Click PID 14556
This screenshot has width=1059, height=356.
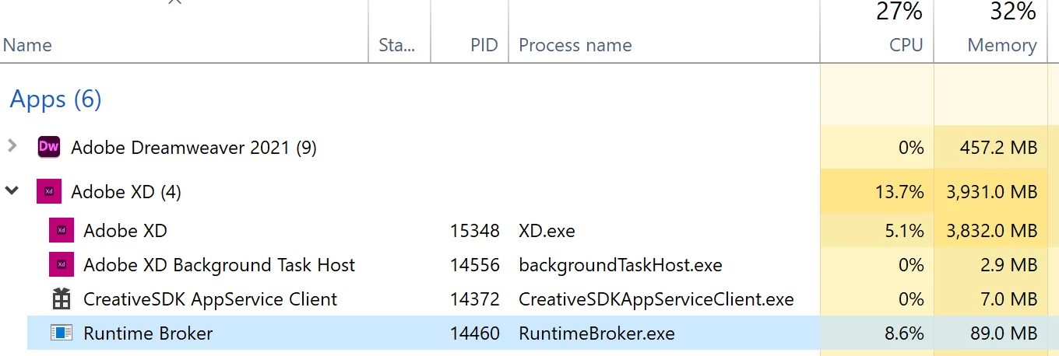click(475, 265)
